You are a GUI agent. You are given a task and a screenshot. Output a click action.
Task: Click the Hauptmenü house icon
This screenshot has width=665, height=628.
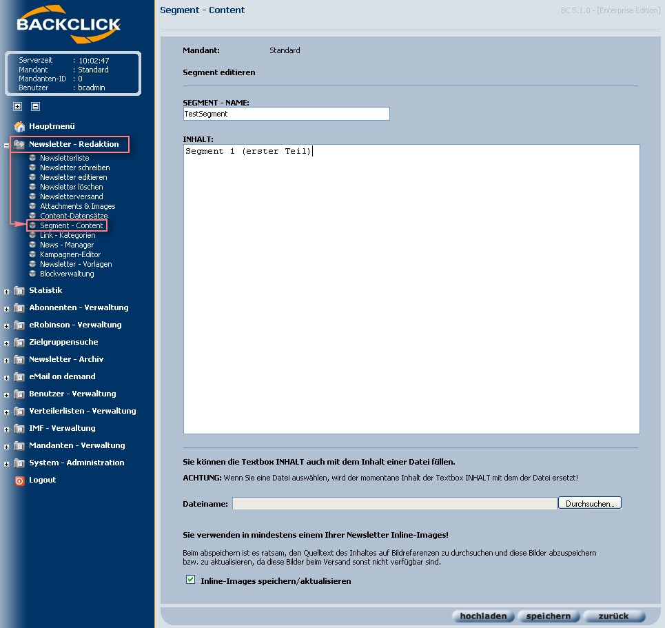19,126
